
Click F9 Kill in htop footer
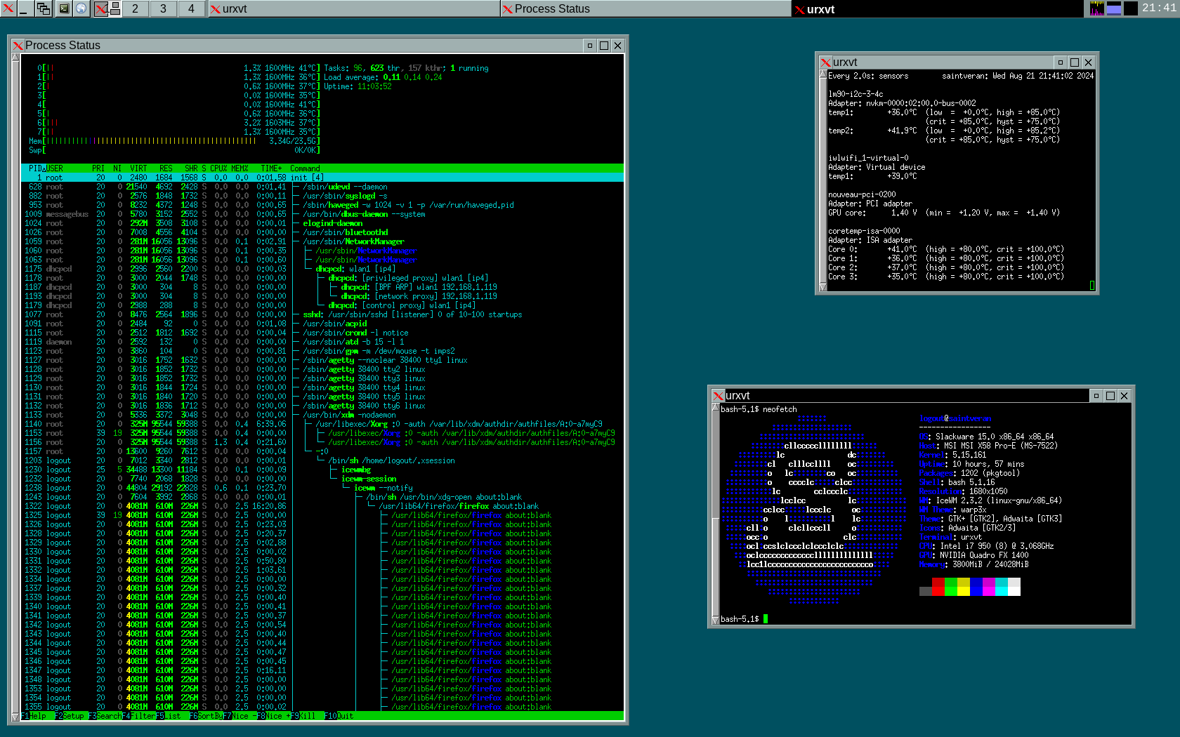click(303, 716)
